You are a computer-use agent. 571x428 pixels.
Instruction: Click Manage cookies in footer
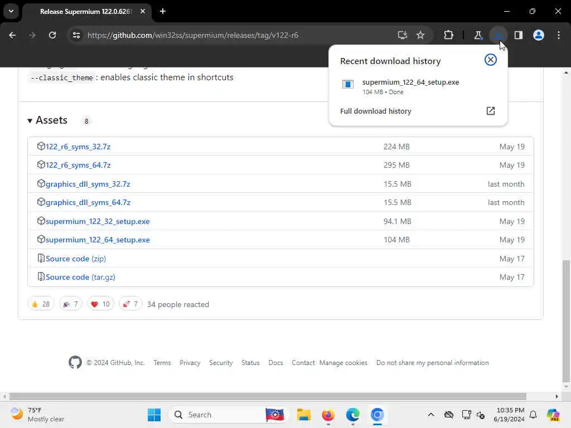pyautogui.click(x=343, y=363)
